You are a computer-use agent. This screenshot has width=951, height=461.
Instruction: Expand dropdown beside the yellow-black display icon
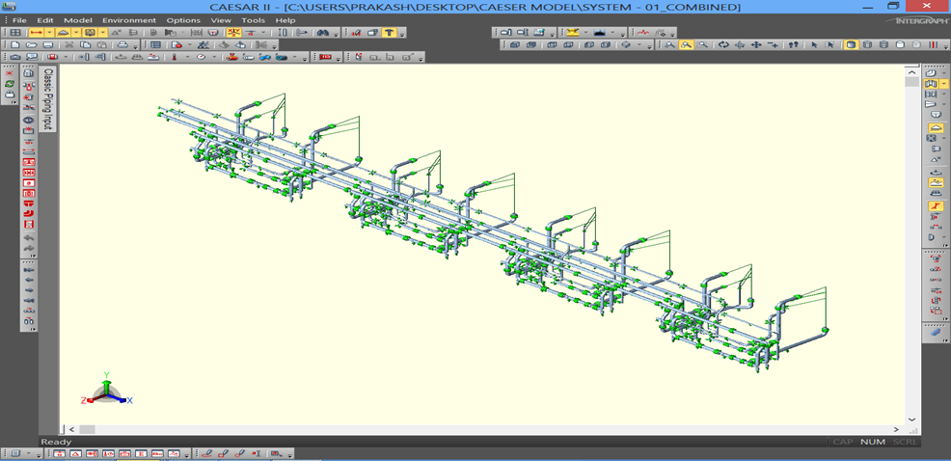[586, 33]
